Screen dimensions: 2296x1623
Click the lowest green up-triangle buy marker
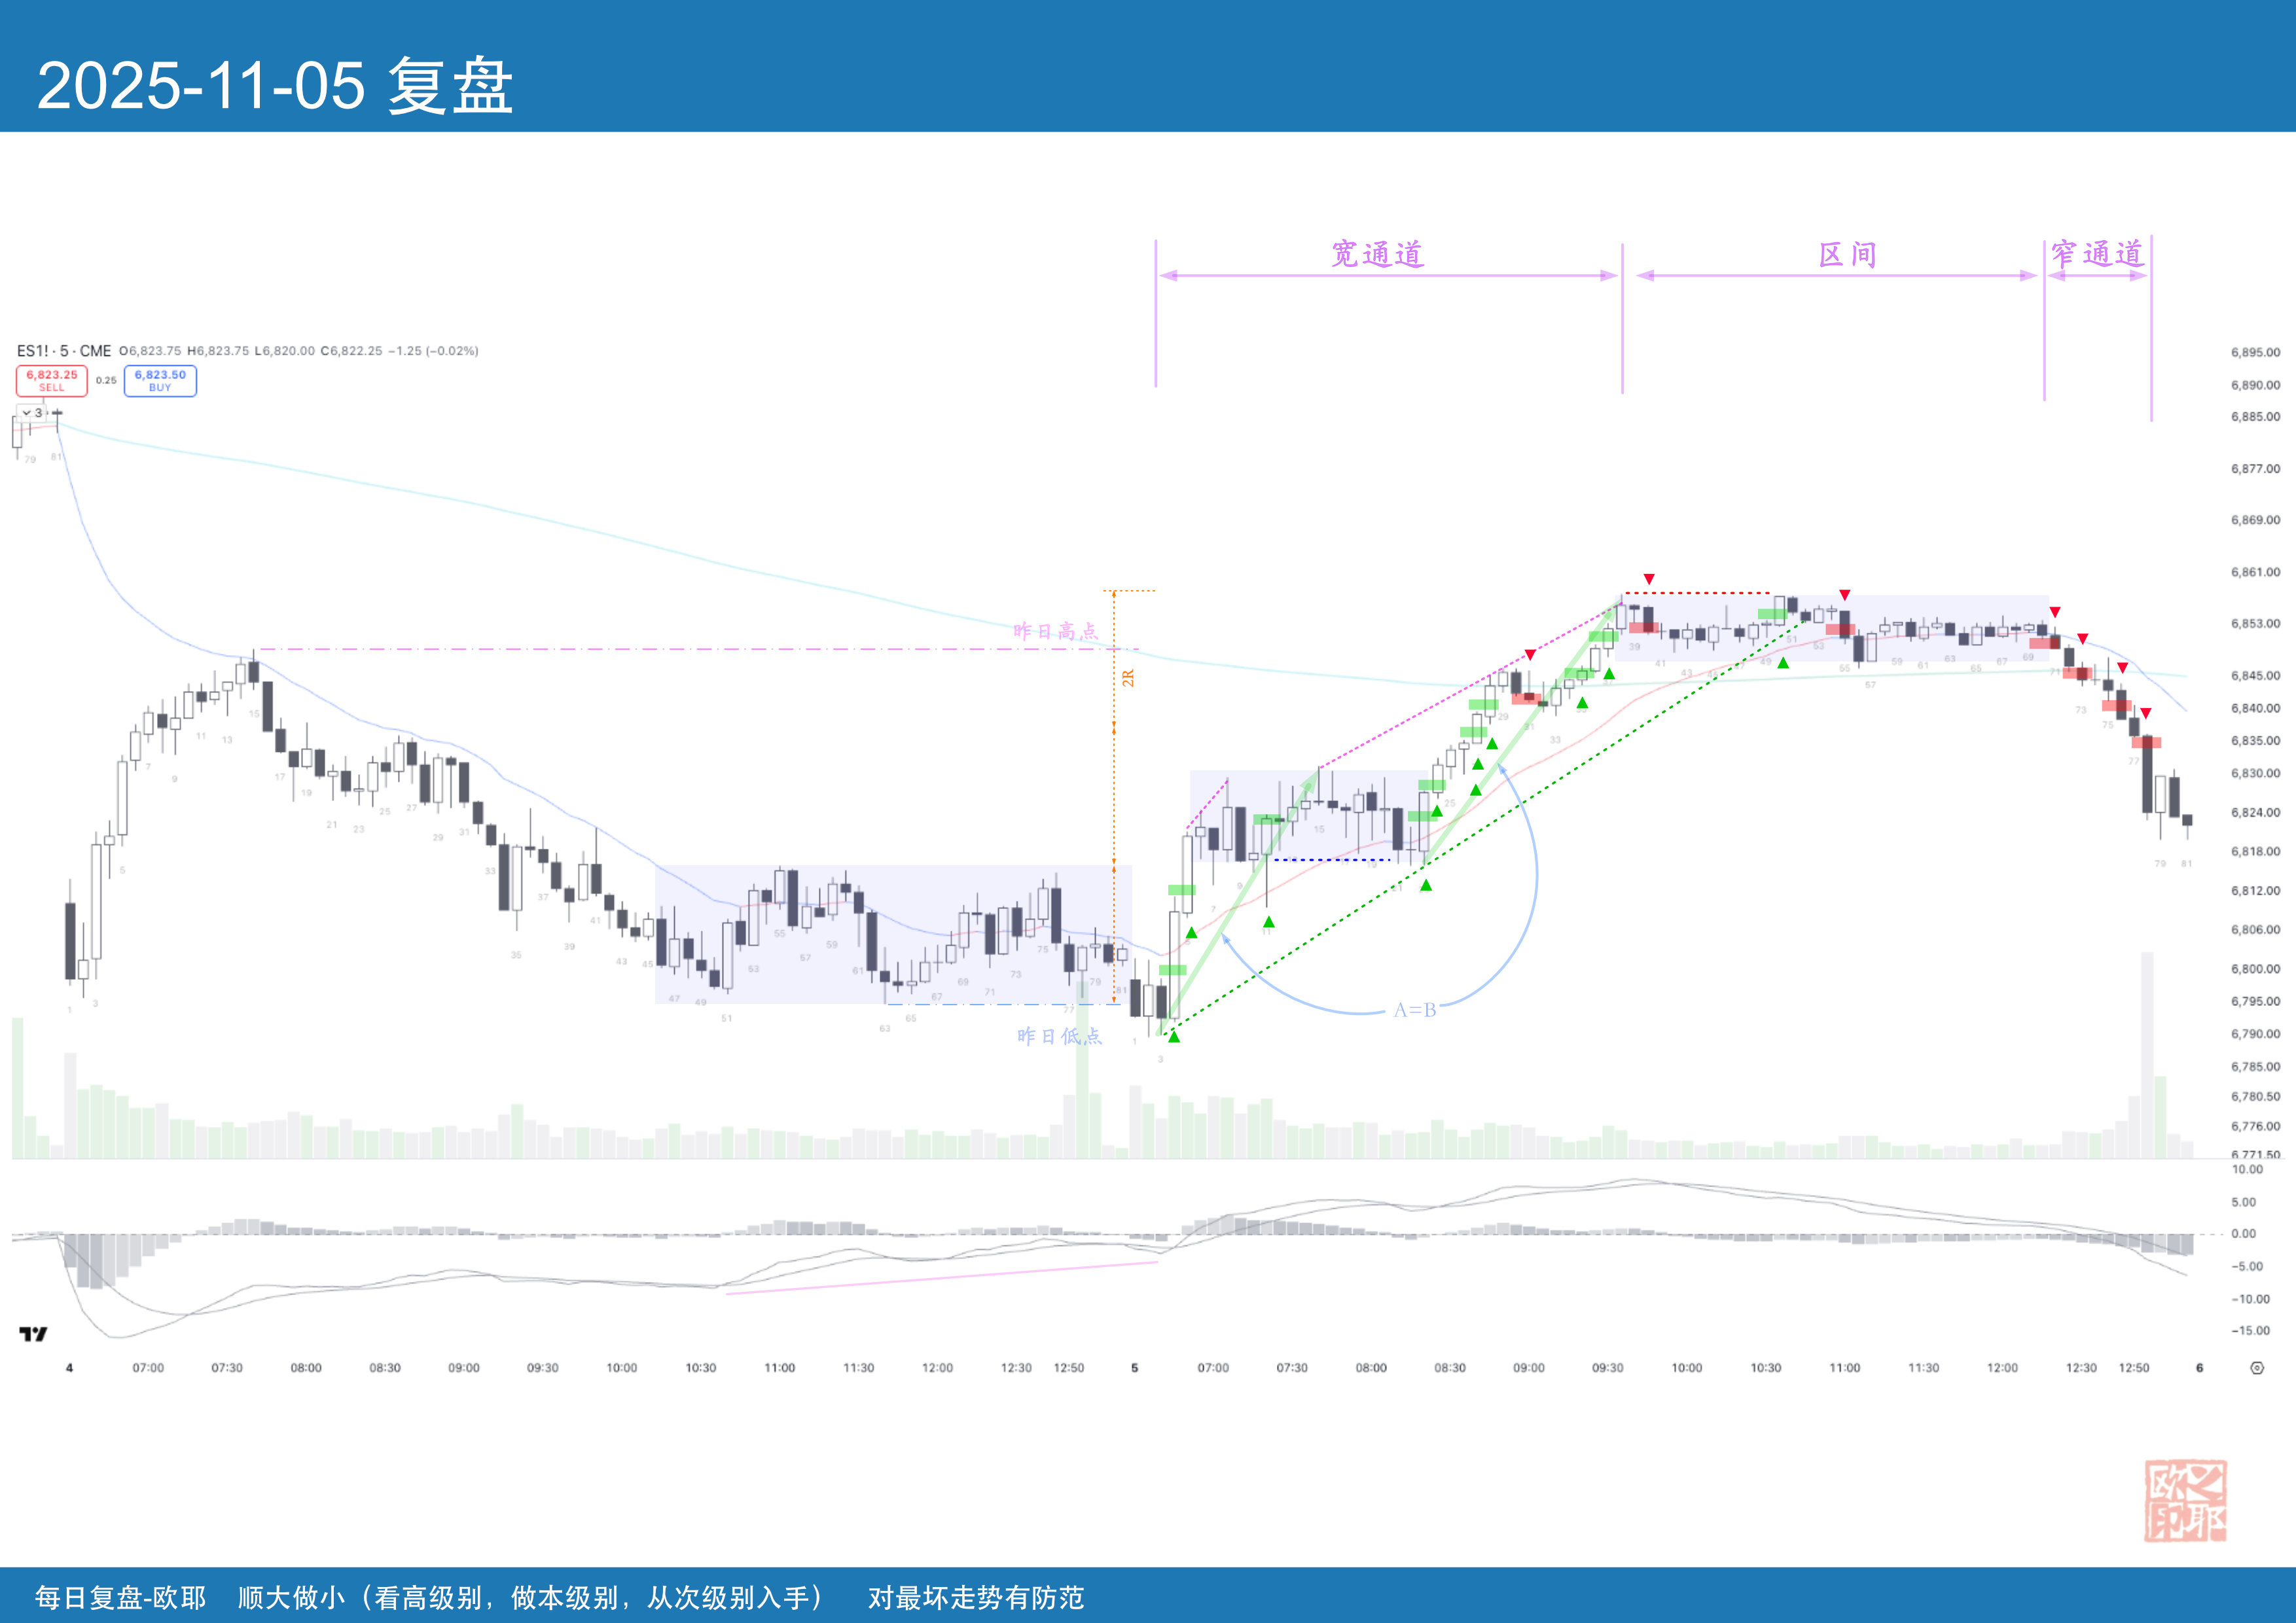1174,1037
